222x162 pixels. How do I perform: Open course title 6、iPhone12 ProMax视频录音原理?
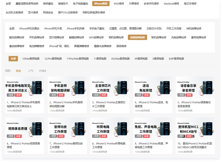[x=23, y=145]
